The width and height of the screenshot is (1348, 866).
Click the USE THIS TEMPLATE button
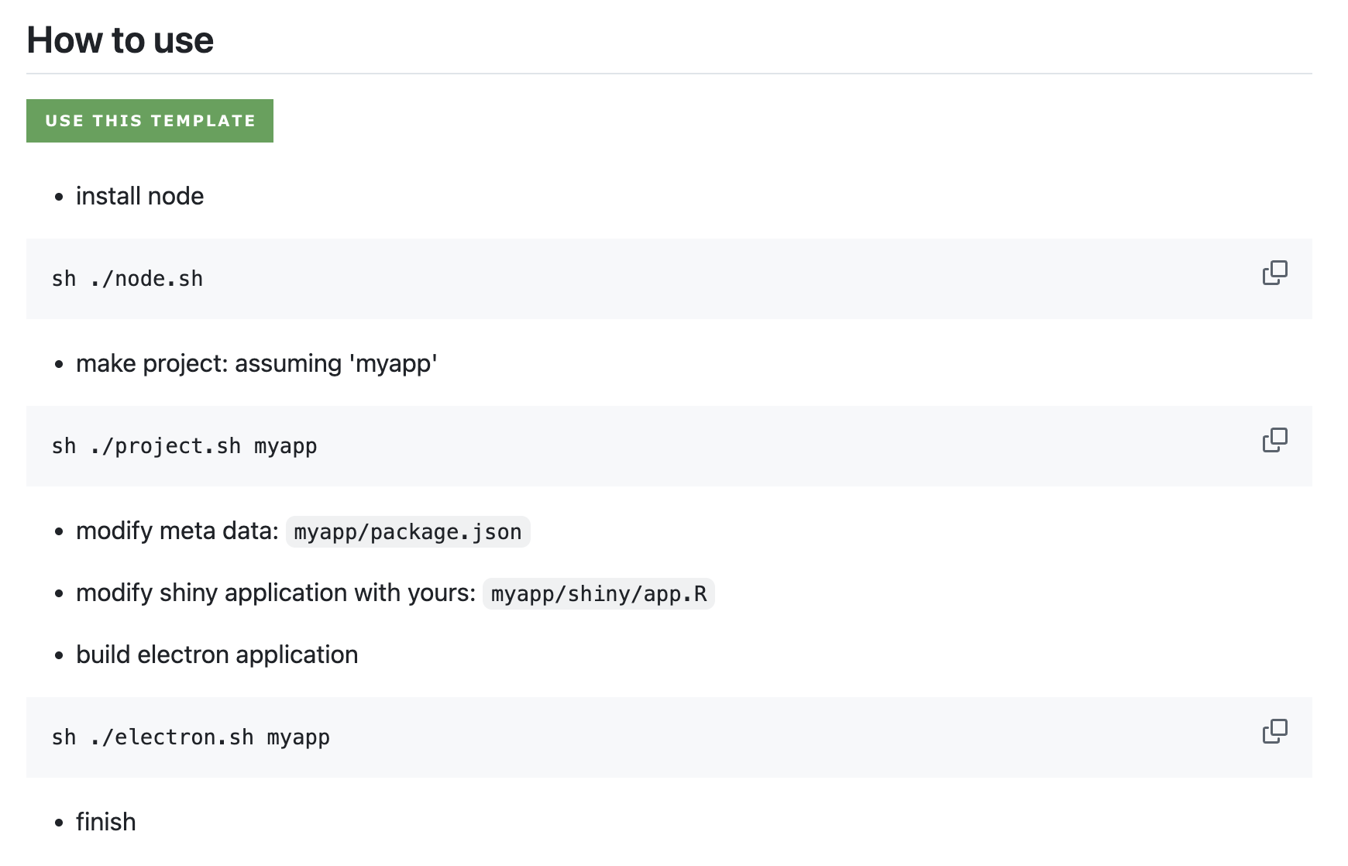150,121
